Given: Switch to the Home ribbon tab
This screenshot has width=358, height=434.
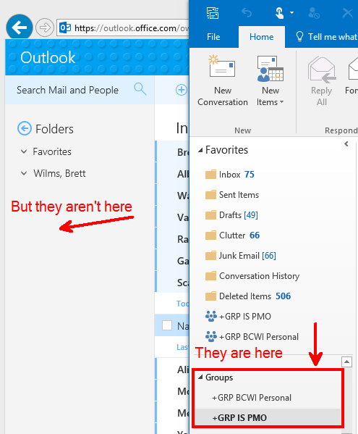Looking at the screenshot, I should tap(262, 37).
